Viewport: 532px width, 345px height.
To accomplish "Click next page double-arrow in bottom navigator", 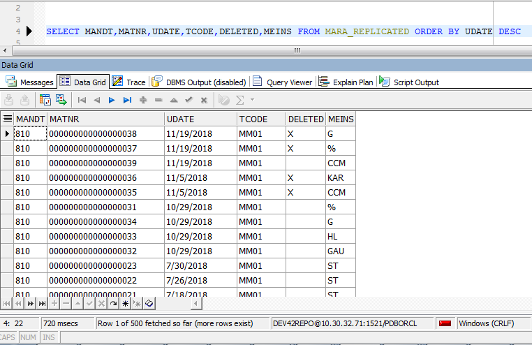I will (30, 304).
